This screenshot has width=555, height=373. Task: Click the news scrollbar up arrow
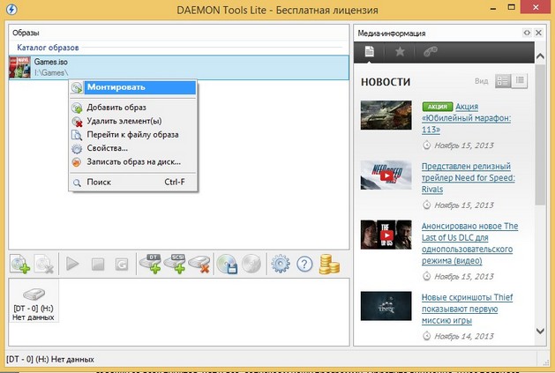(540, 56)
